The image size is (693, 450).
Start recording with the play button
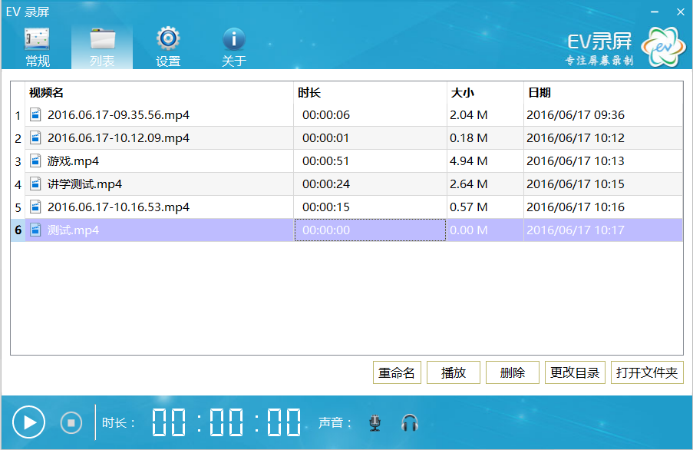pos(29,422)
